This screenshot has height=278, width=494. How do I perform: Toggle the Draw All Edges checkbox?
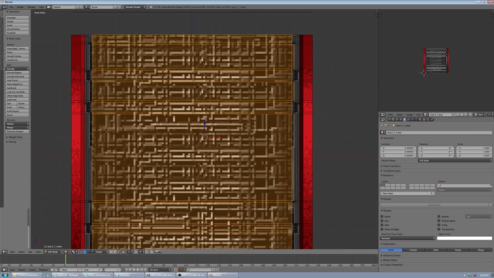coord(382,229)
